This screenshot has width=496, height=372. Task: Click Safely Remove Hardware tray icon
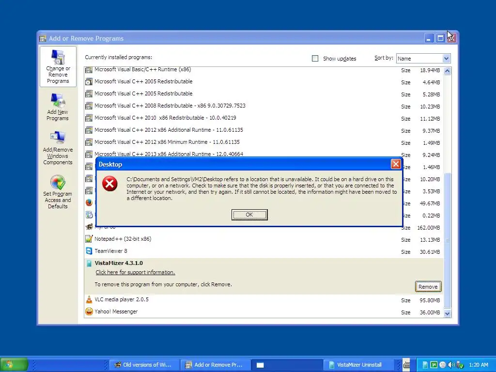460,365
